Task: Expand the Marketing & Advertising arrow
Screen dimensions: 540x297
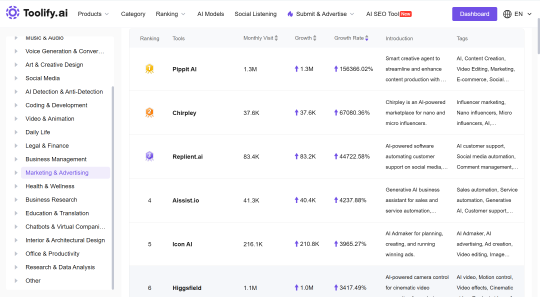Action: (x=16, y=172)
